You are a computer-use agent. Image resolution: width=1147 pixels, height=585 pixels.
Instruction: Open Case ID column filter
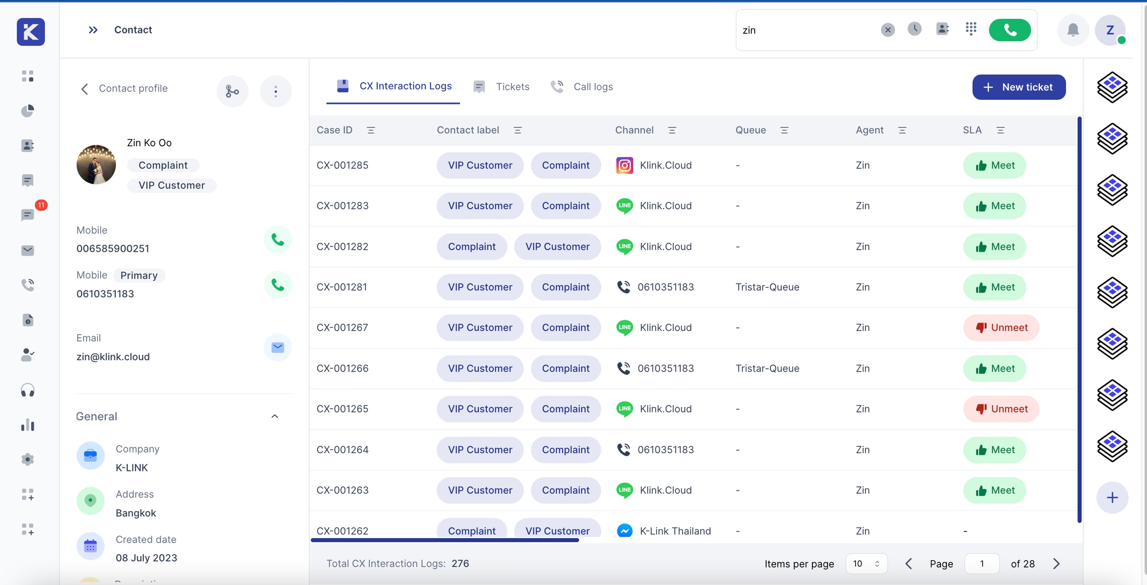tap(371, 130)
